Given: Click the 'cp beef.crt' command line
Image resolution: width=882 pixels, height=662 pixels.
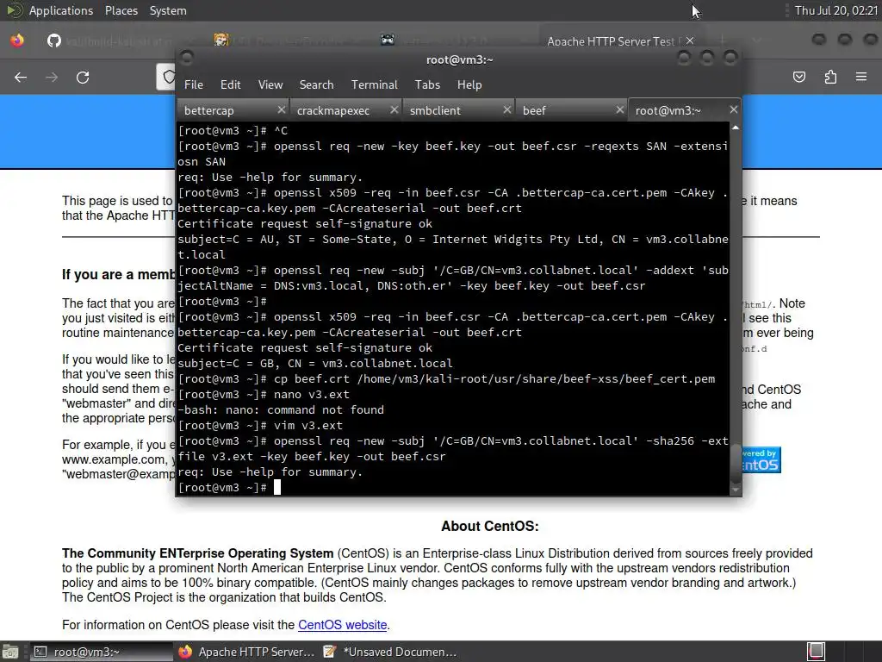Looking at the screenshot, I should 446,379.
